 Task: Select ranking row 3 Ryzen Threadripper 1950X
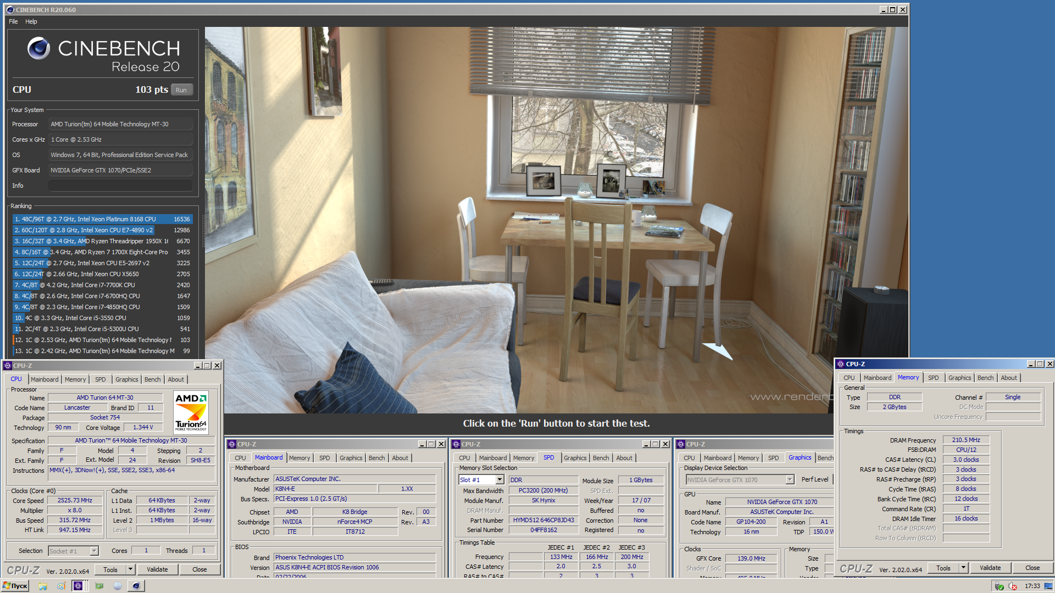tap(102, 241)
